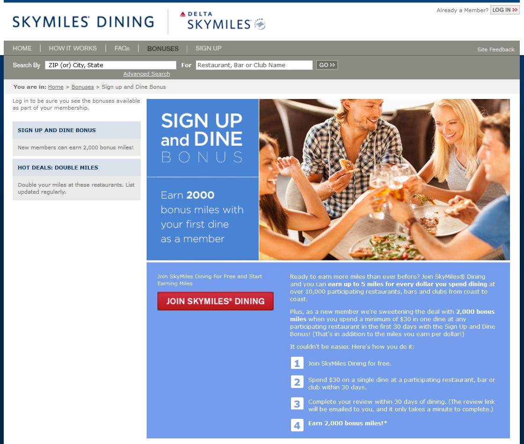The image size is (524, 444).
Task: Open the HOW IT WORKS menu
Action: click(73, 48)
